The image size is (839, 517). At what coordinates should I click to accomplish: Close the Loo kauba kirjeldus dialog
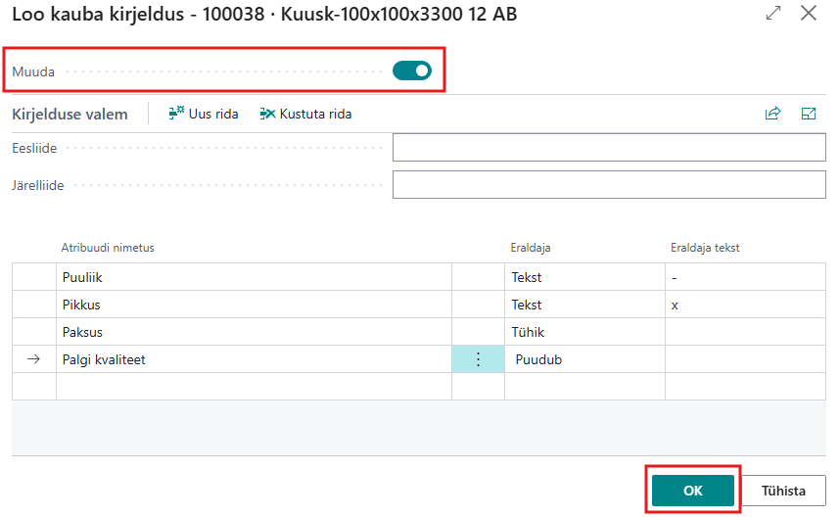tap(809, 14)
